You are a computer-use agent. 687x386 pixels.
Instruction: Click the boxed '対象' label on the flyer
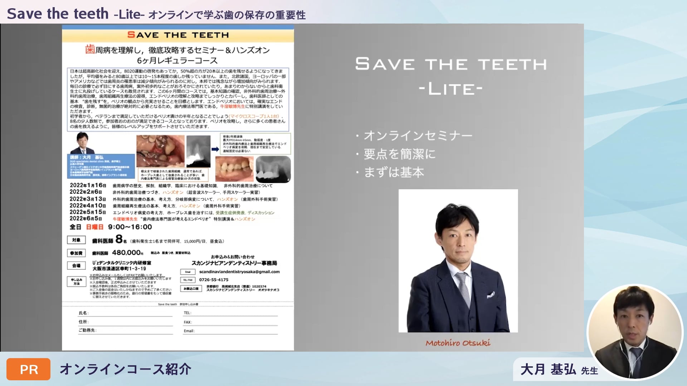click(x=76, y=240)
